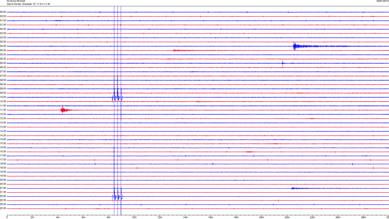
Task: Select the 03:00 trace time label
Action: 3,37
